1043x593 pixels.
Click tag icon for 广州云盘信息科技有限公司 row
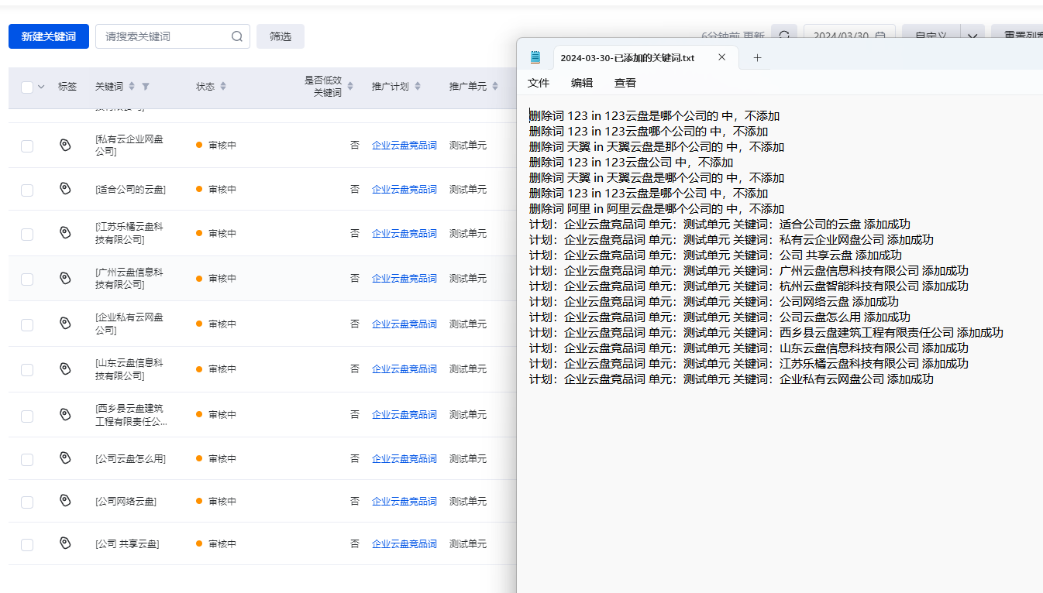66,278
